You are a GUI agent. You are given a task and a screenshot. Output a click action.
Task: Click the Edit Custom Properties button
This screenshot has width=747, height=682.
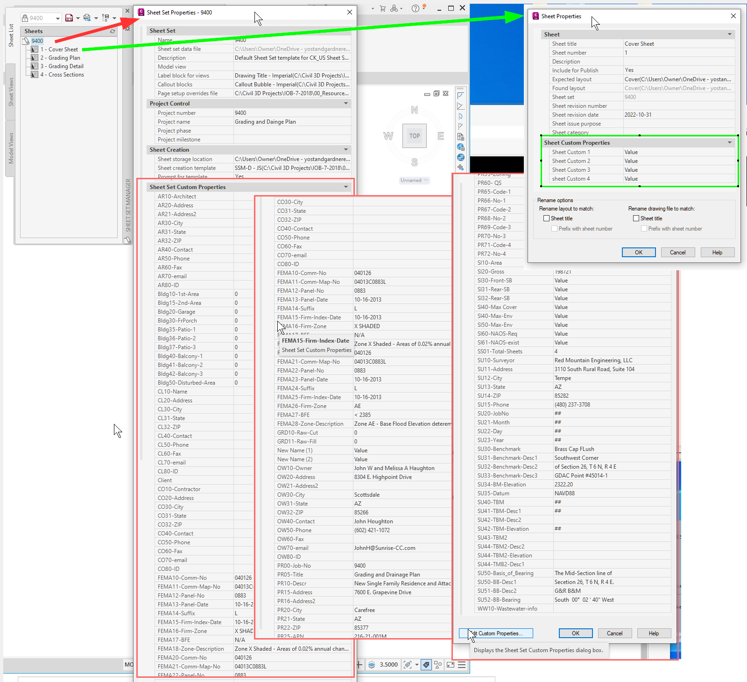click(x=495, y=633)
